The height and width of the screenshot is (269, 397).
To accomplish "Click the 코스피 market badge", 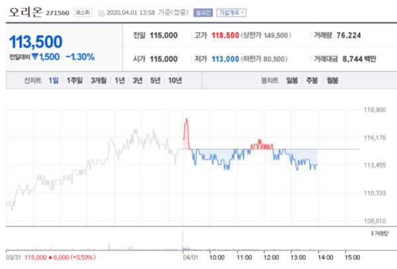I will tap(83, 13).
